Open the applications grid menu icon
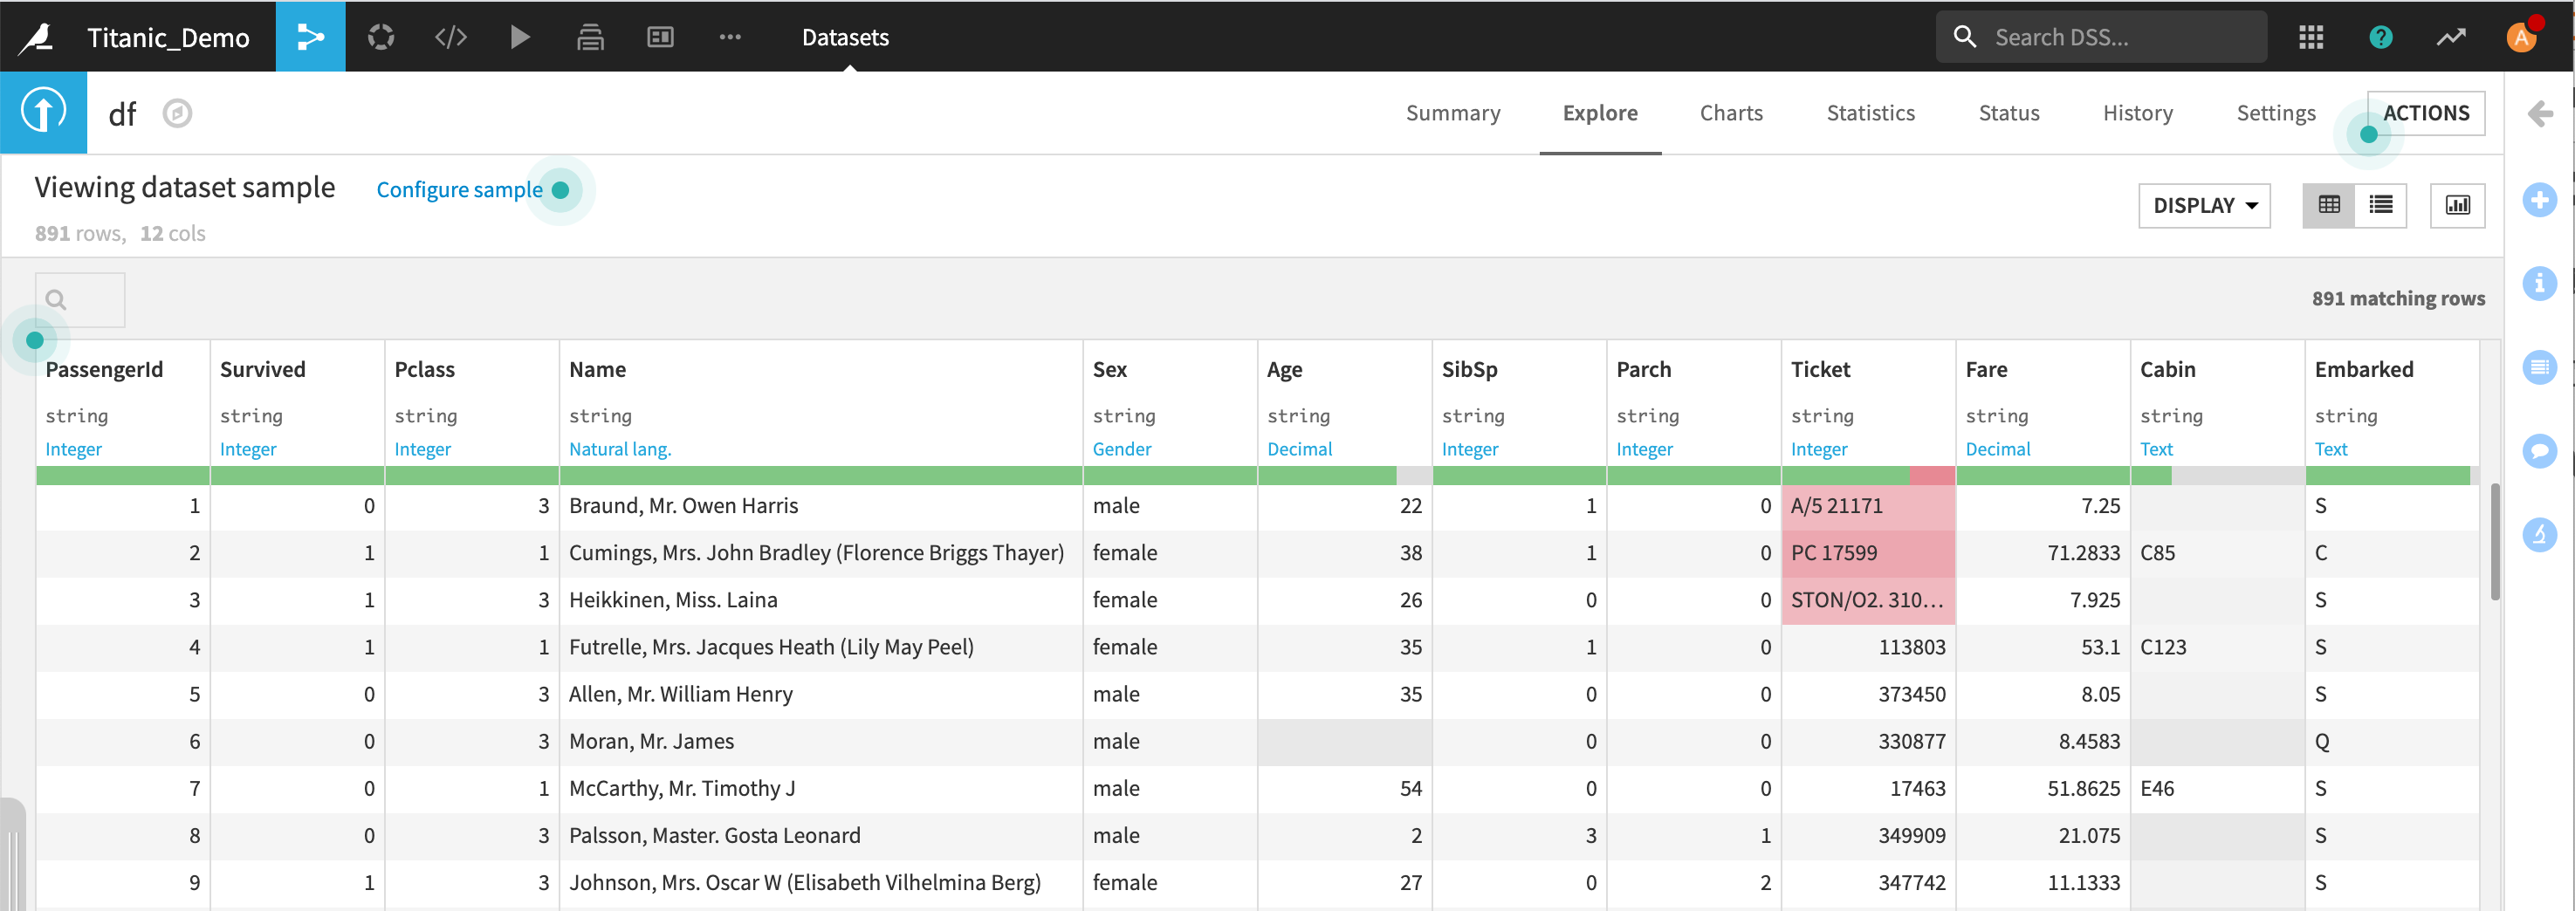This screenshot has width=2575, height=911. (x=2311, y=37)
